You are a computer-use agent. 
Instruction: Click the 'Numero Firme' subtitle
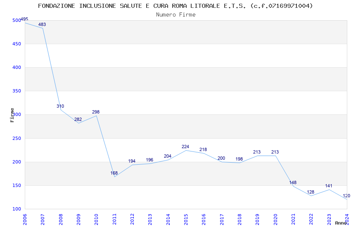point(175,15)
